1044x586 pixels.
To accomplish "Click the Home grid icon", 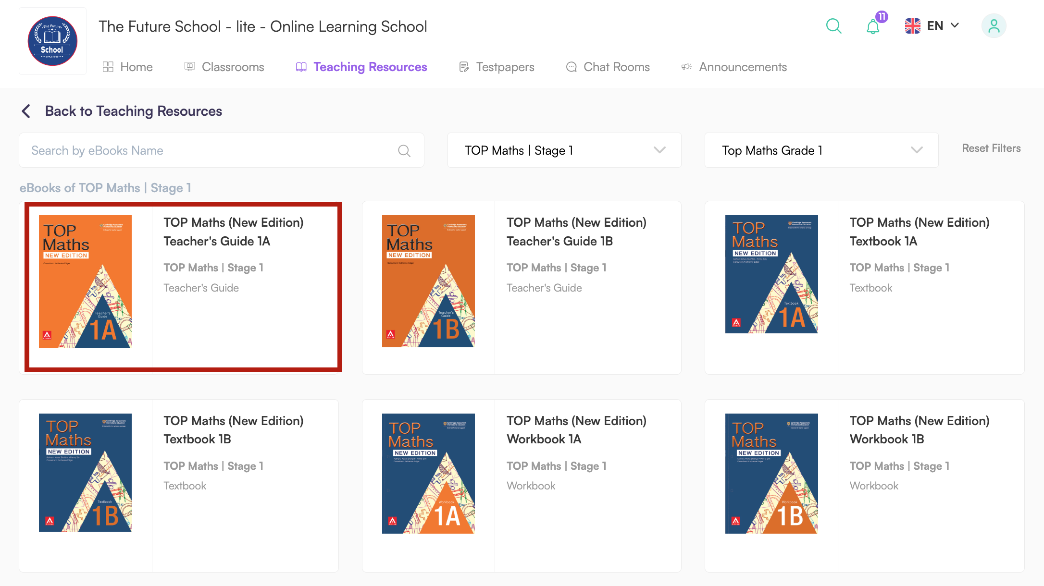I will (108, 67).
